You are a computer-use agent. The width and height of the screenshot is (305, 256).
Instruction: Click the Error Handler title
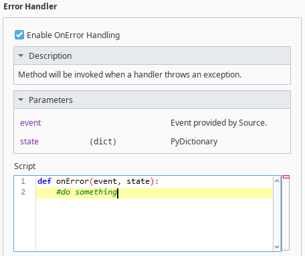pos(30,7)
